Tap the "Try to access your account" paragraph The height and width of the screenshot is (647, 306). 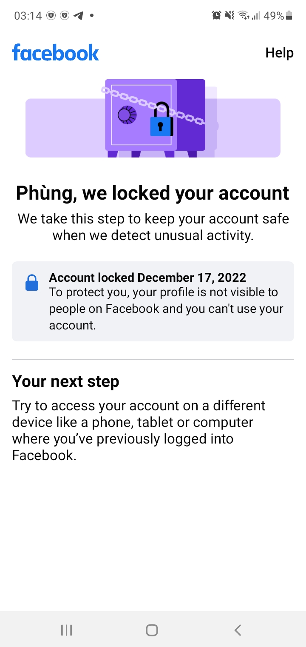[x=139, y=430]
